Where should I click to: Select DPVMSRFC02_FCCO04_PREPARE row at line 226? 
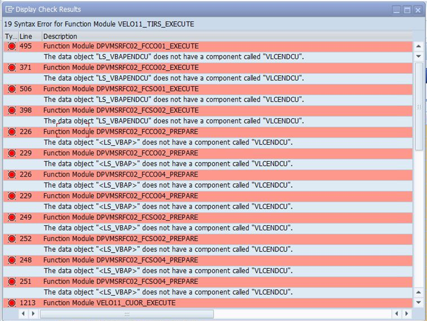click(x=208, y=175)
